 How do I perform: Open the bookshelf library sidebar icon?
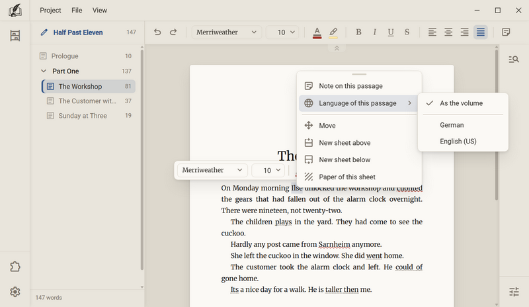[15, 36]
